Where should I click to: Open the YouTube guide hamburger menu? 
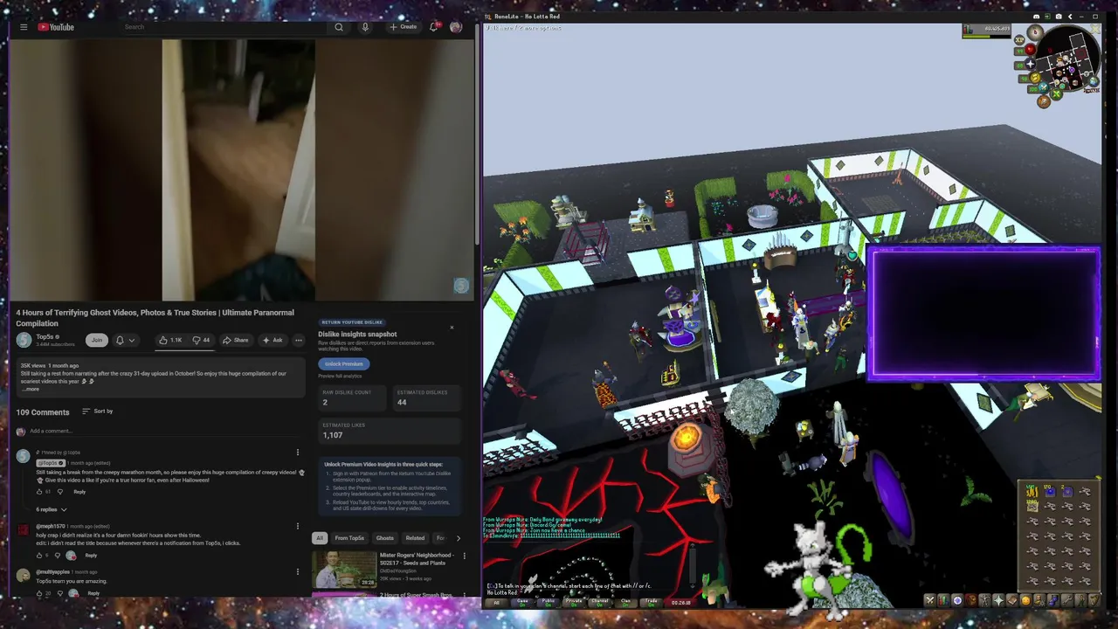tap(24, 27)
